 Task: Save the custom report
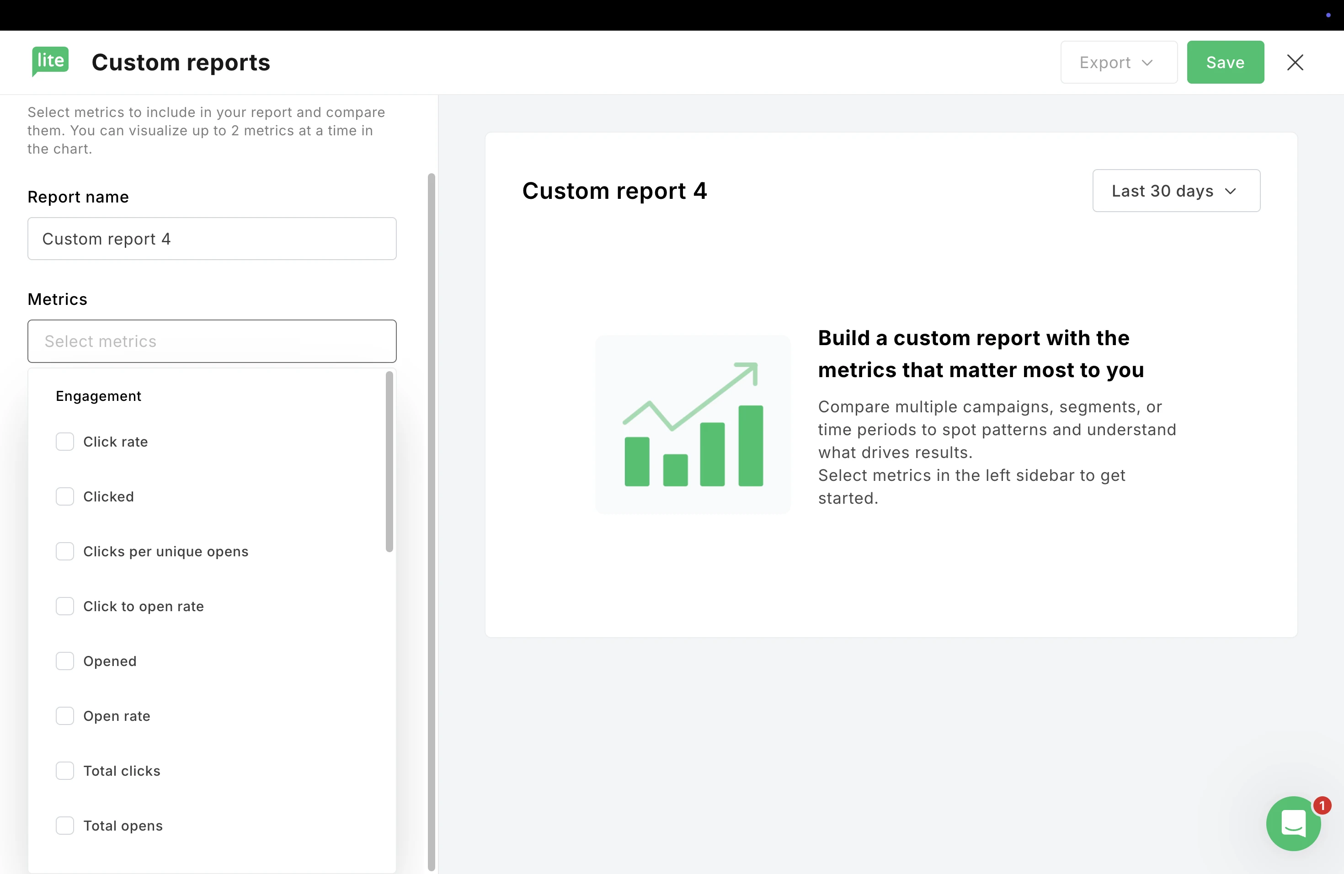tap(1225, 62)
